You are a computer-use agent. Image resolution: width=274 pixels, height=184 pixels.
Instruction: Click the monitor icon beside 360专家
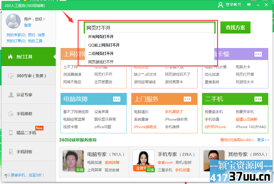[11, 76]
